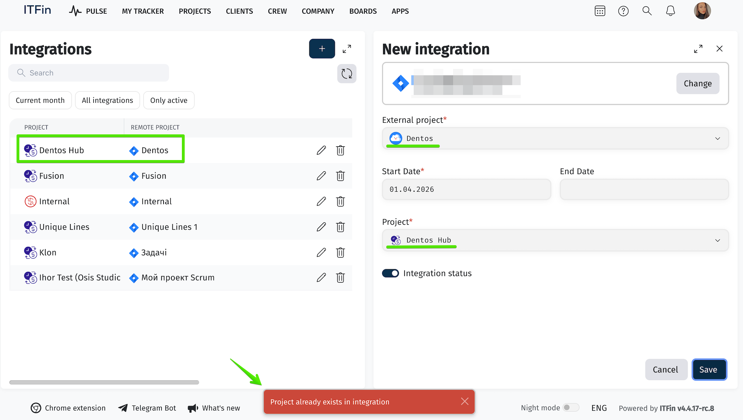Open the help question mark icon
This screenshot has height=420, width=743.
(x=623, y=11)
